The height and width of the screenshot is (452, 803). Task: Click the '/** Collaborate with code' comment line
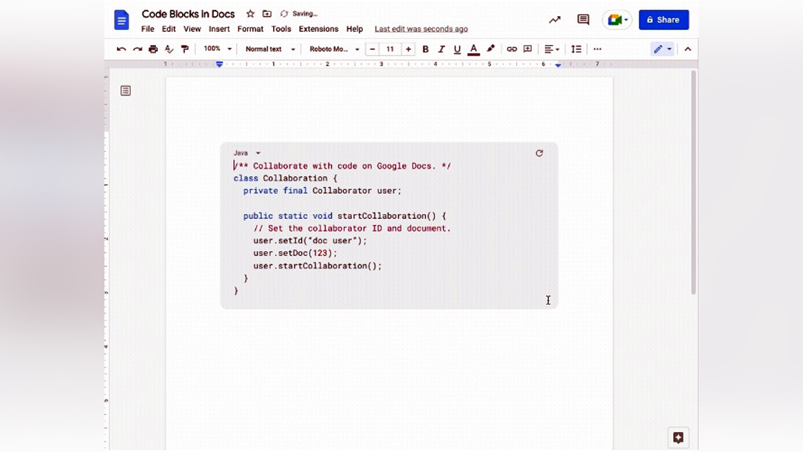343,166
